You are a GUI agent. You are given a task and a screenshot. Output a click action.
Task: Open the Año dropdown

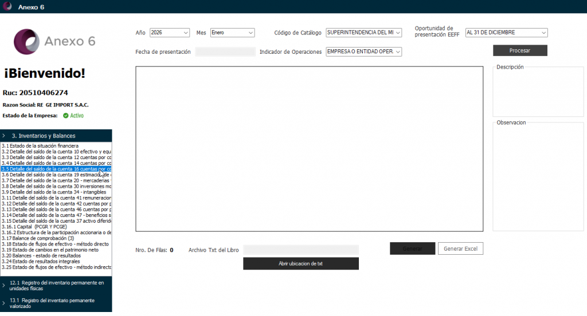(170, 33)
